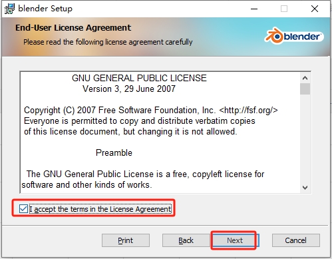Click the http://fsf.org/ URL in the license
This screenshot has height=259, width=332.
click(248, 110)
